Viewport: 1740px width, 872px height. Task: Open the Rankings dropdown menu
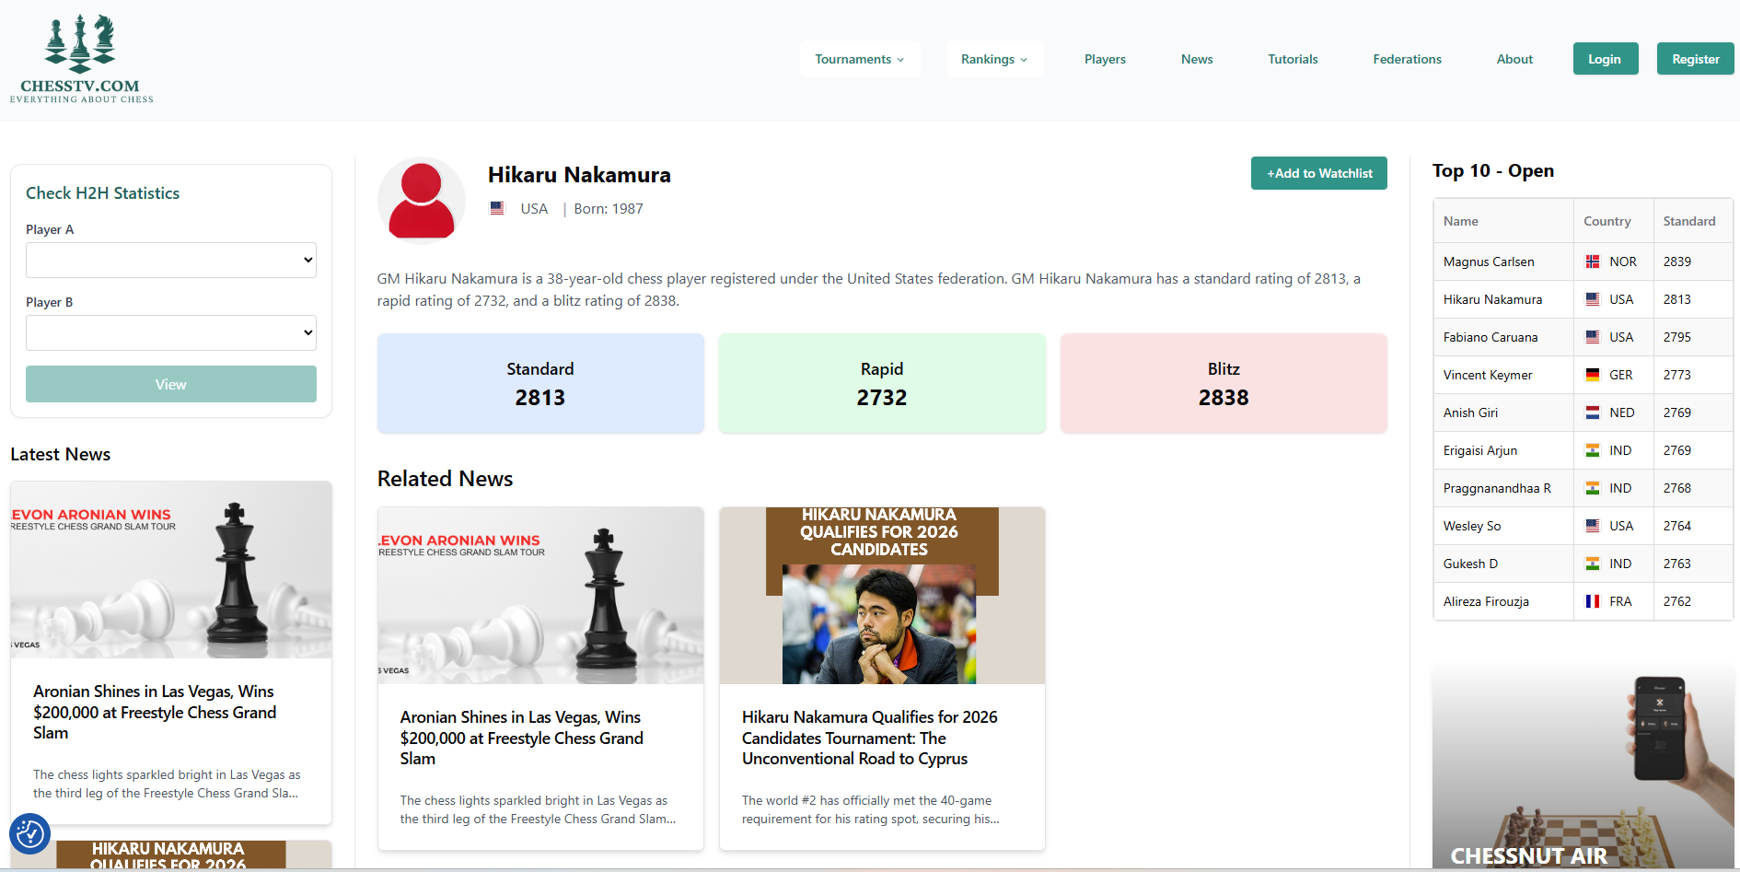[x=994, y=58]
